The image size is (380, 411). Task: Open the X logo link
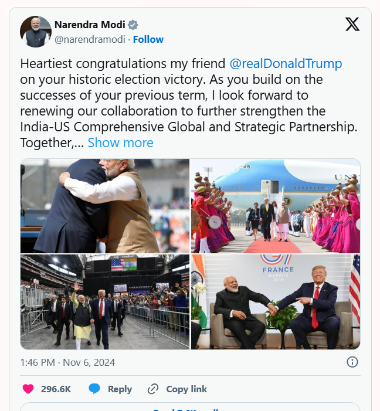click(x=352, y=25)
